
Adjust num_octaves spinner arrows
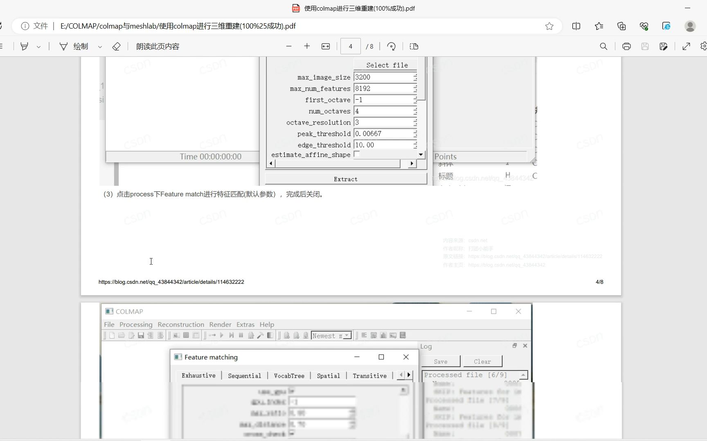click(415, 111)
